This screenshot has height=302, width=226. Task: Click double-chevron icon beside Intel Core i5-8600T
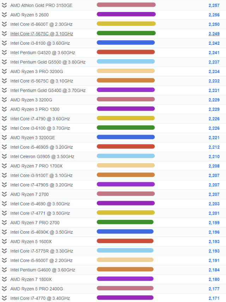click(4, 24)
